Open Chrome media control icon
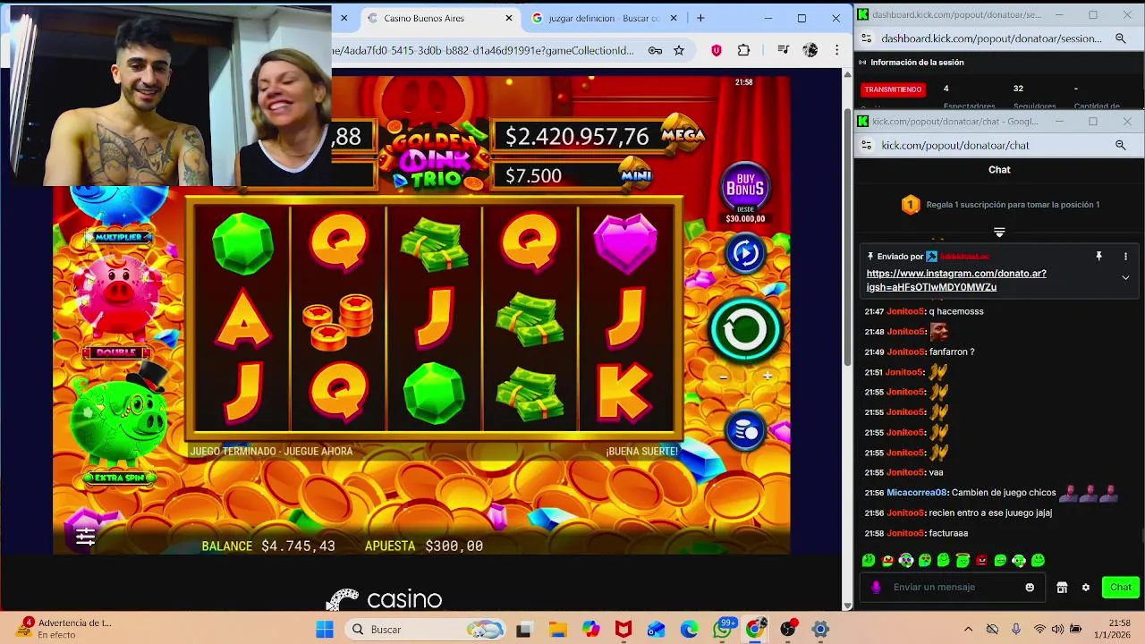Screen dimensions: 1145x644 tap(783, 50)
